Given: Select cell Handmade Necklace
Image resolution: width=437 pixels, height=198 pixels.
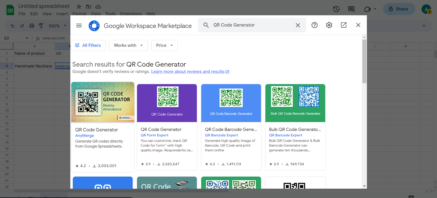Looking at the screenshot, I should pyautogui.click(x=34, y=66).
